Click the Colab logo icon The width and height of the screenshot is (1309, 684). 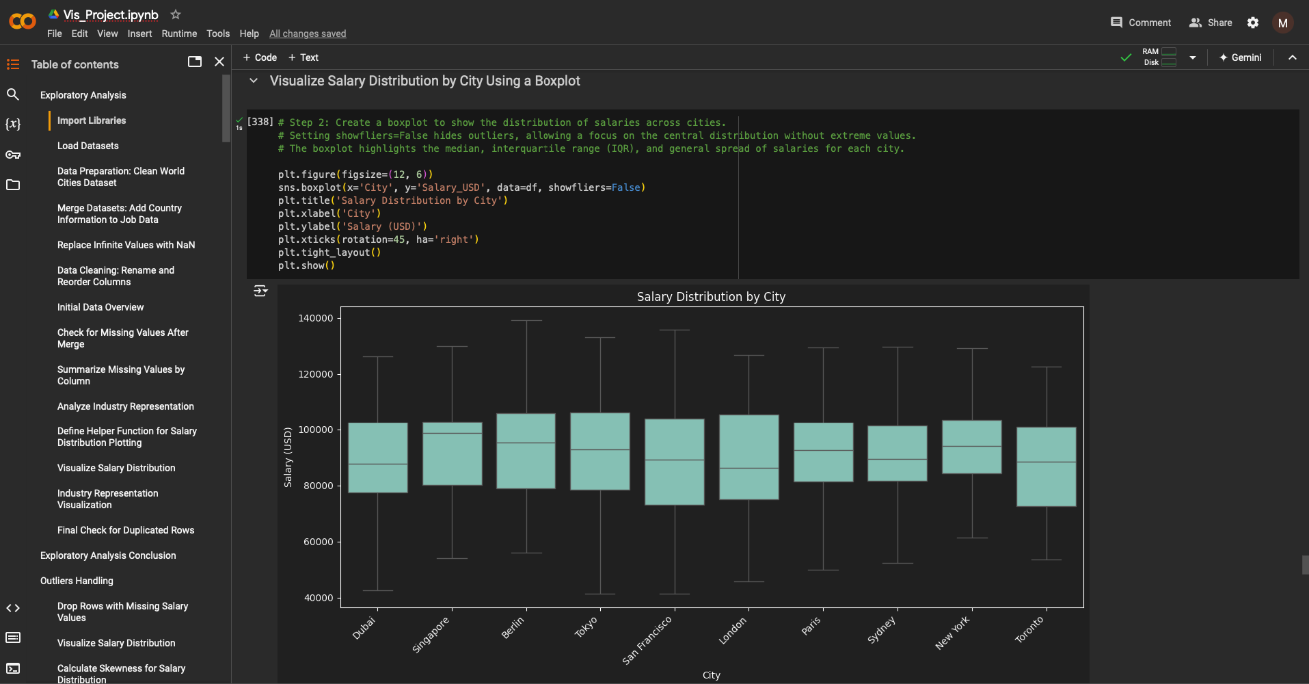point(23,21)
